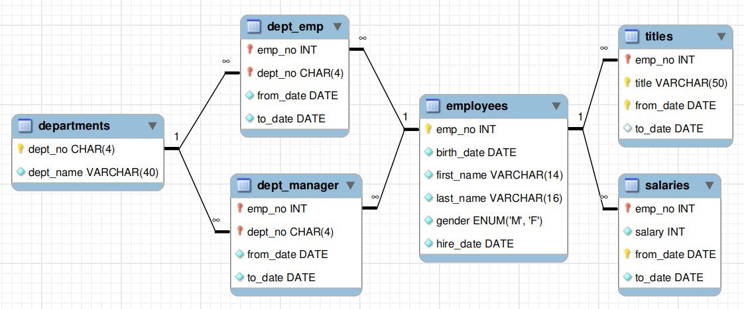Select the dept_name VARCHAR(40) column
The height and width of the screenshot is (309, 744).
88,172
